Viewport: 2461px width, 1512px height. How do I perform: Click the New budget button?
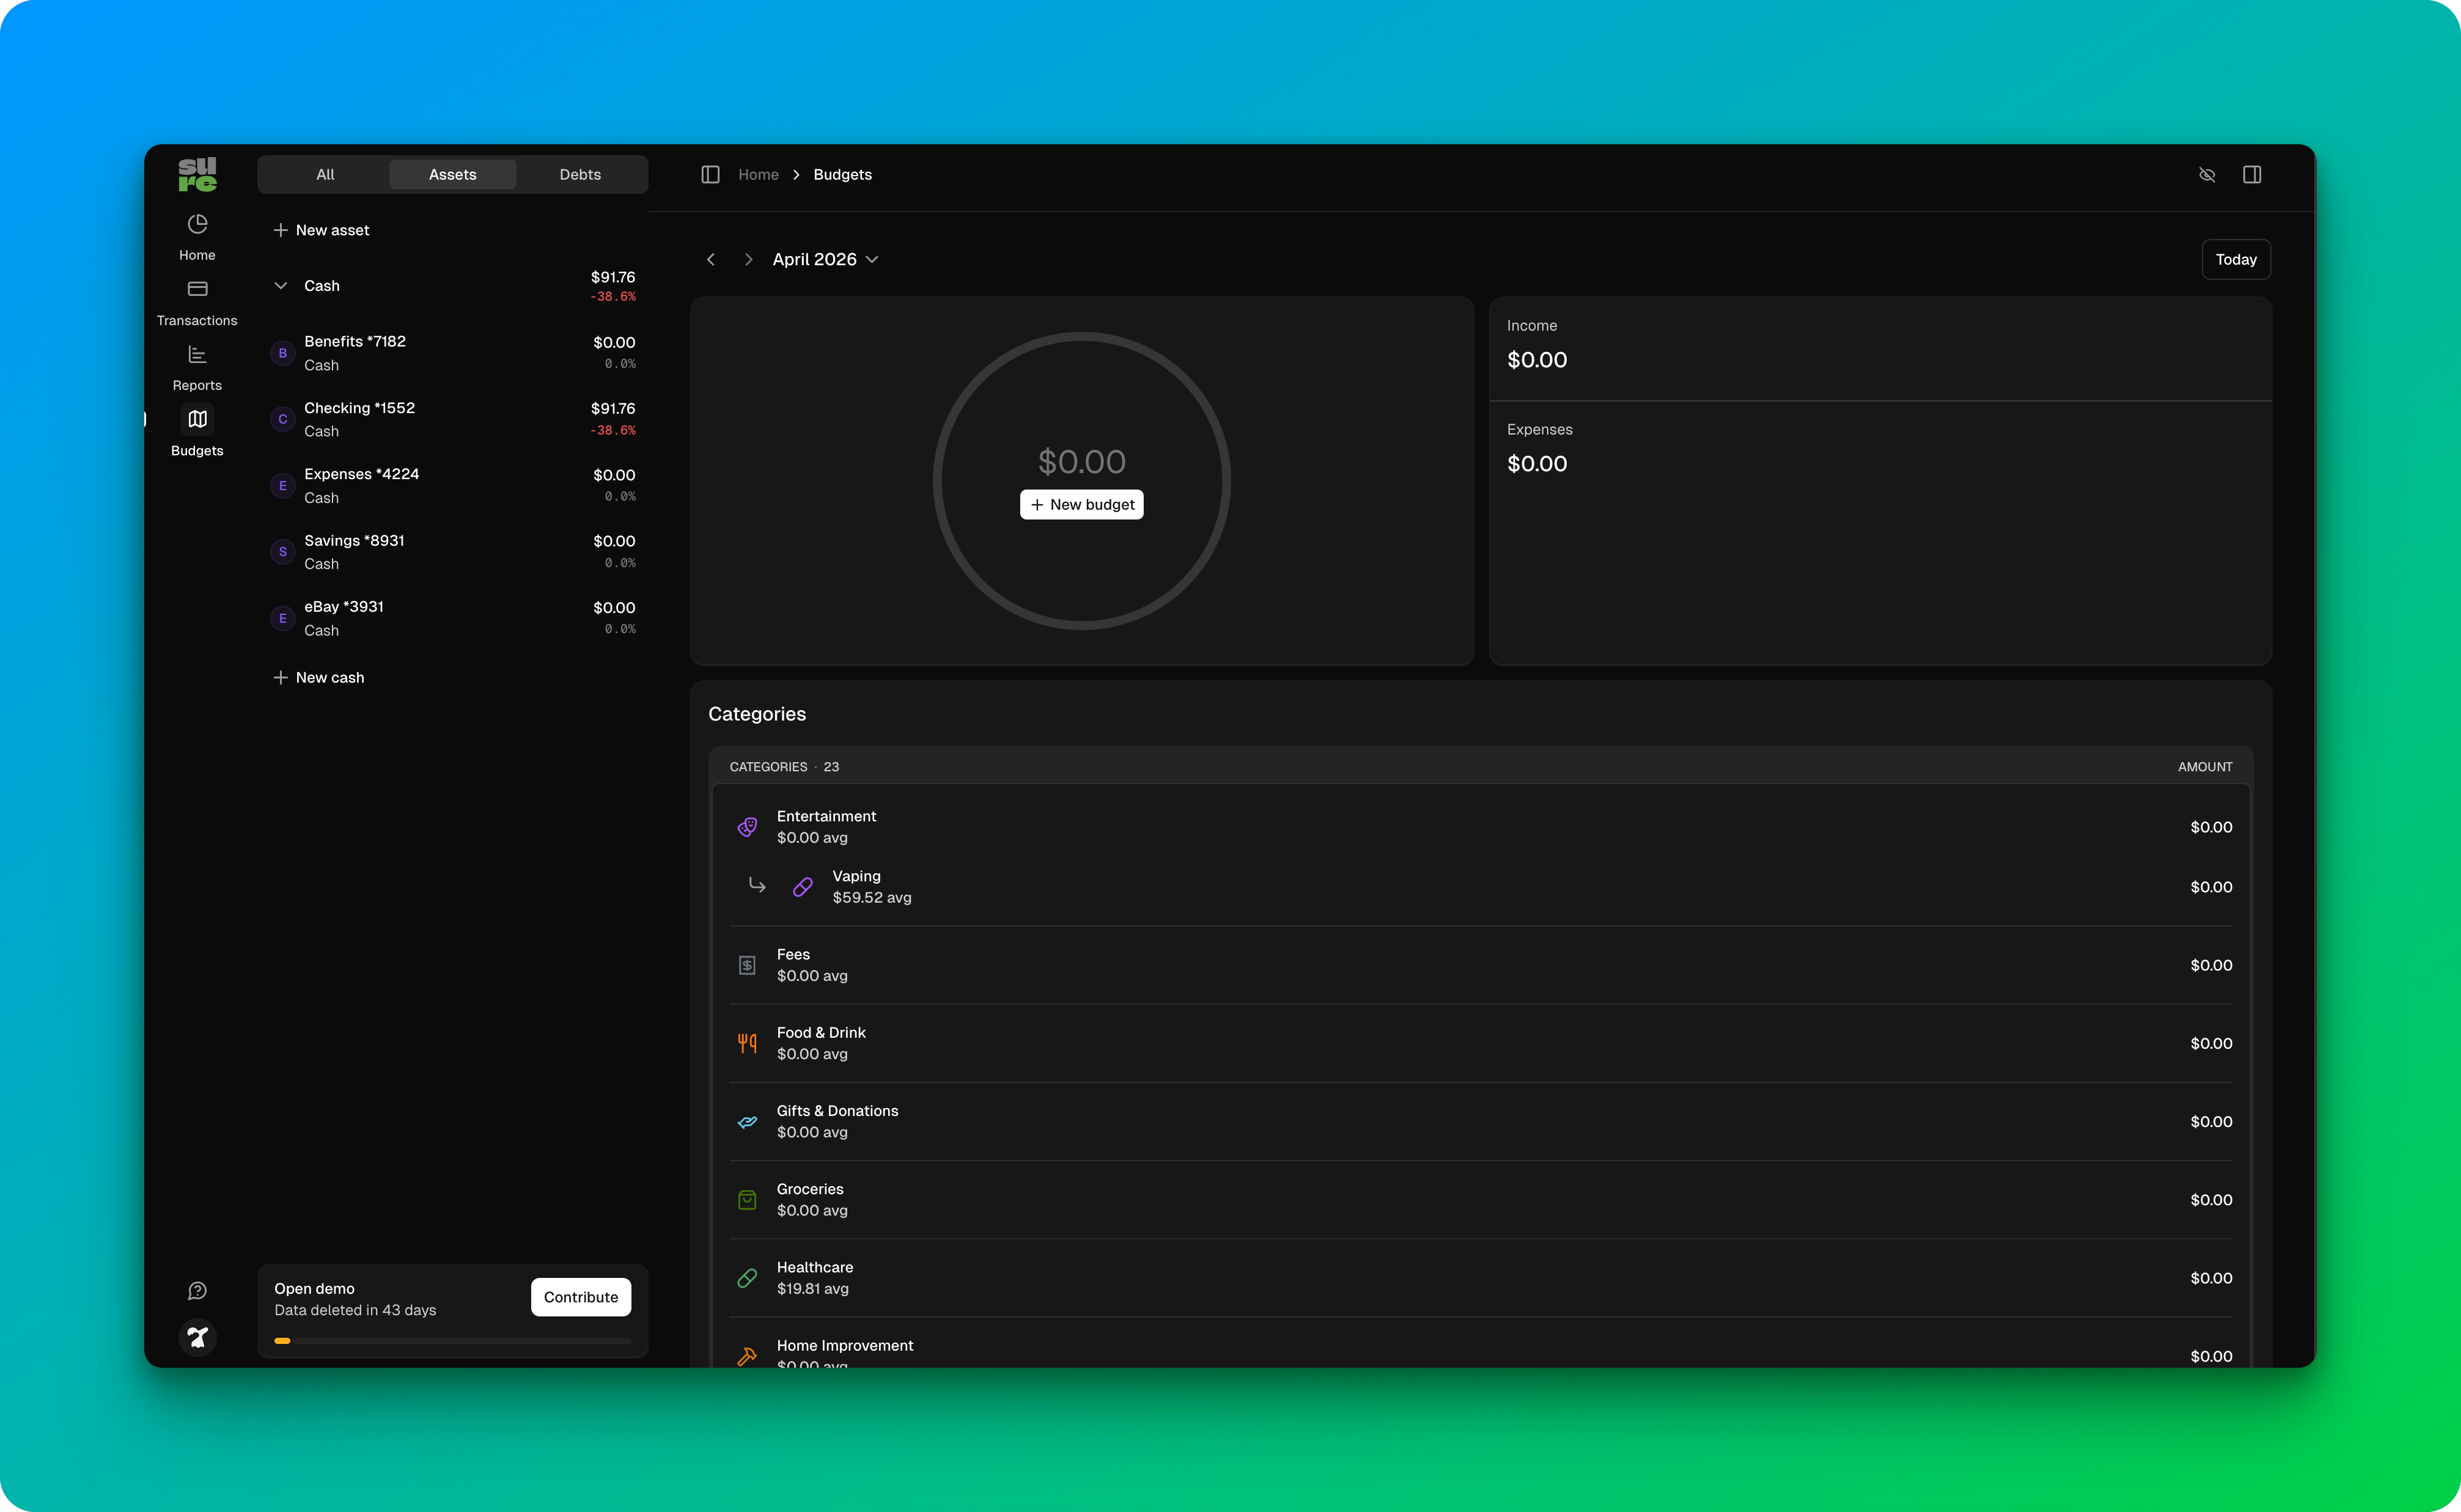coord(1082,505)
